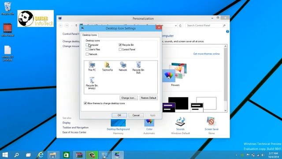Screen dimensions: 282x159
Task: Open the Color settings icon
Action: coord(149,123)
